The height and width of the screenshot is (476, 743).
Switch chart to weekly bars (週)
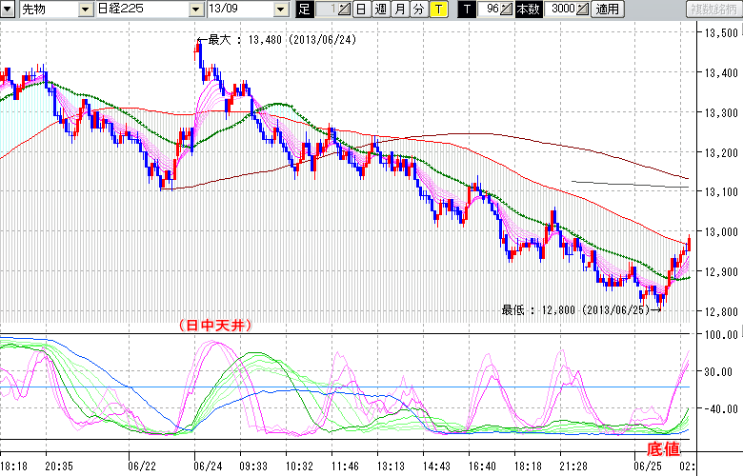coord(380,10)
